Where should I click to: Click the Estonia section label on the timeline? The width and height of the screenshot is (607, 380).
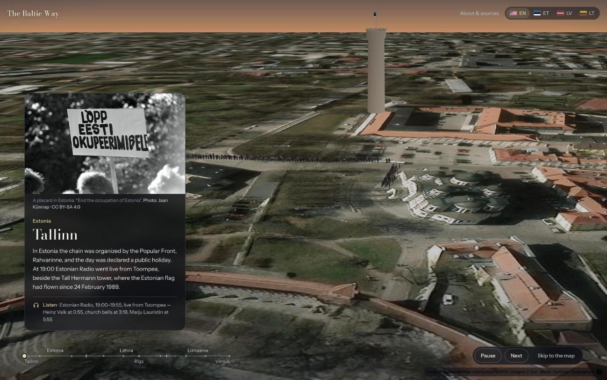[55, 350]
